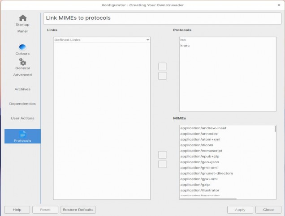This screenshot has width=285, height=216.
Task: Click the Close button at bottom
Action: tap(268, 210)
